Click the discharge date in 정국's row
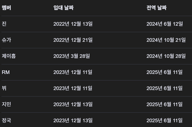 [164, 120]
